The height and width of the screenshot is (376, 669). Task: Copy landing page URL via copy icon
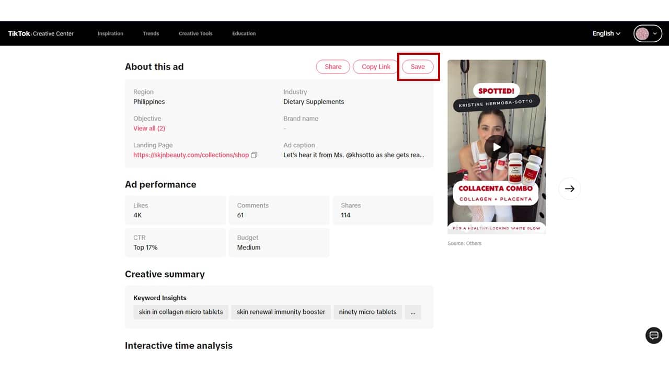pyautogui.click(x=254, y=155)
